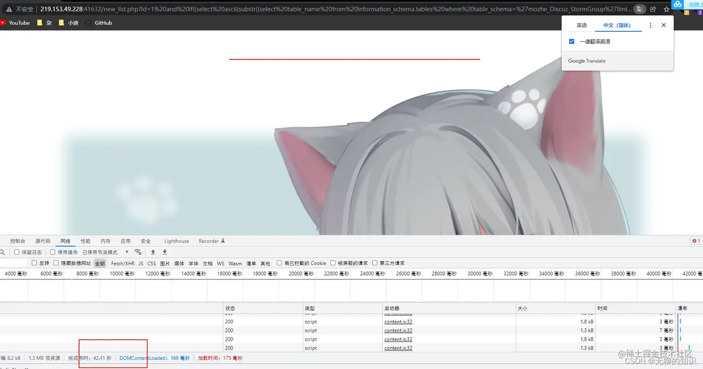Screen dimensions: 703x369
Task: Filter requests by Fetch/XHR
Action: click(x=123, y=263)
